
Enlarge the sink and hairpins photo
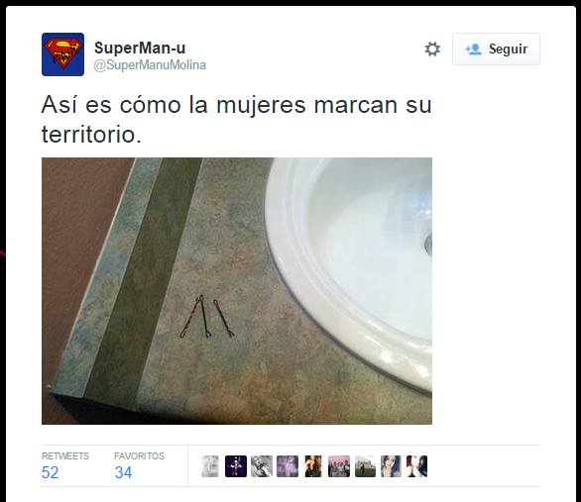[237, 291]
